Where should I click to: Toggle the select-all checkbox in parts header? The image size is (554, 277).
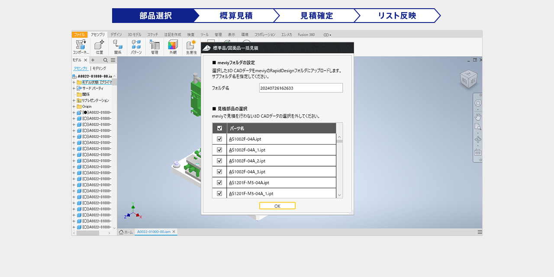click(219, 128)
